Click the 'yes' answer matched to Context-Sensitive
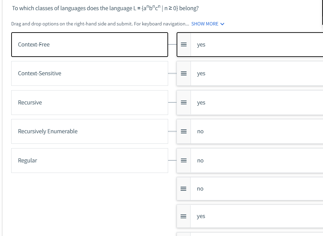Screen dimensions: 323x236 [x=201, y=73]
